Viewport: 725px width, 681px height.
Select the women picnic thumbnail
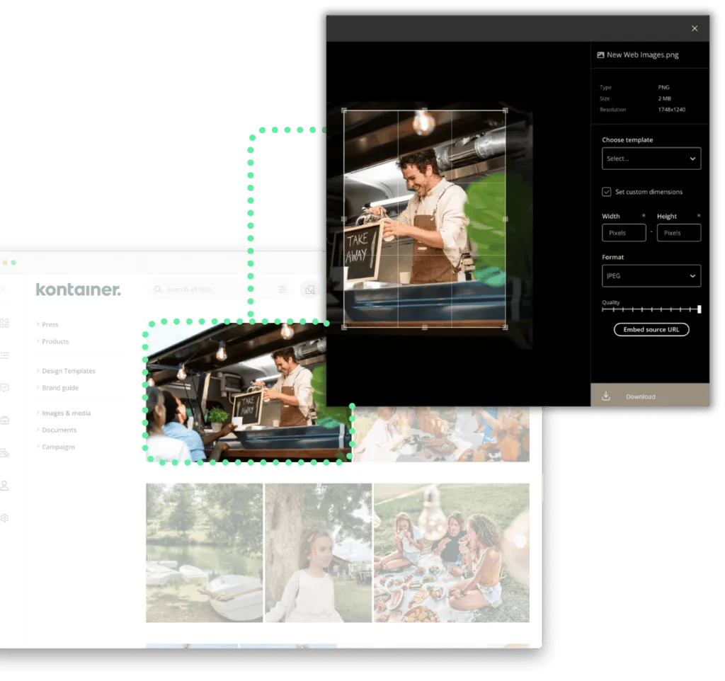pyautogui.click(x=451, y=553)
